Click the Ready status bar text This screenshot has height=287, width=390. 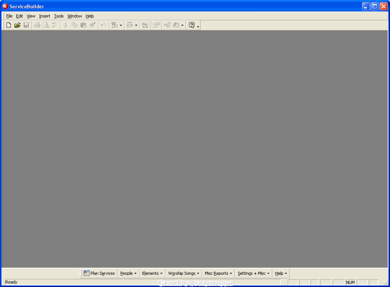(x=11, y=282)
